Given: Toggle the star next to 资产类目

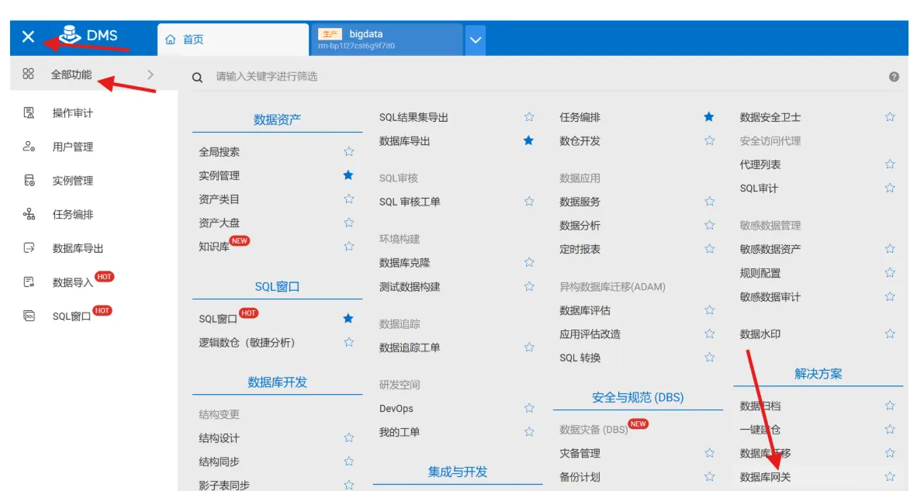Looking at the screenshot, I should point(349,199).
